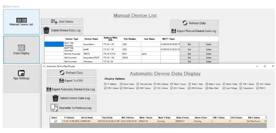Click Delete for first MQTT Wifi Hourmeter row
Viewport: 276px width, 133px height.
[209, 44]
